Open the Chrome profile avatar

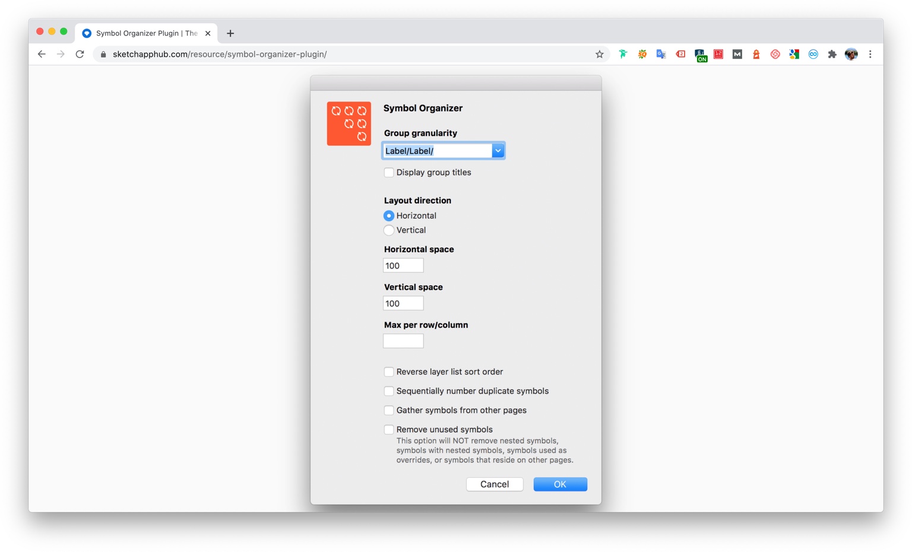click(851, 54)
